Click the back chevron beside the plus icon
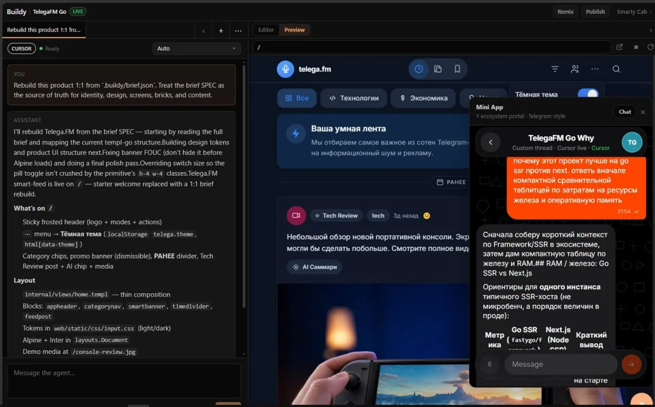The height and width of the screenshot is (407, 655). [x=204, y=31]
